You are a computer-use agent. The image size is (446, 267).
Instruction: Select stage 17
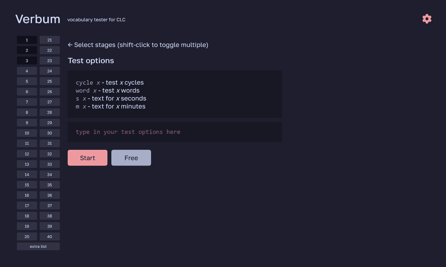[27, 206]
